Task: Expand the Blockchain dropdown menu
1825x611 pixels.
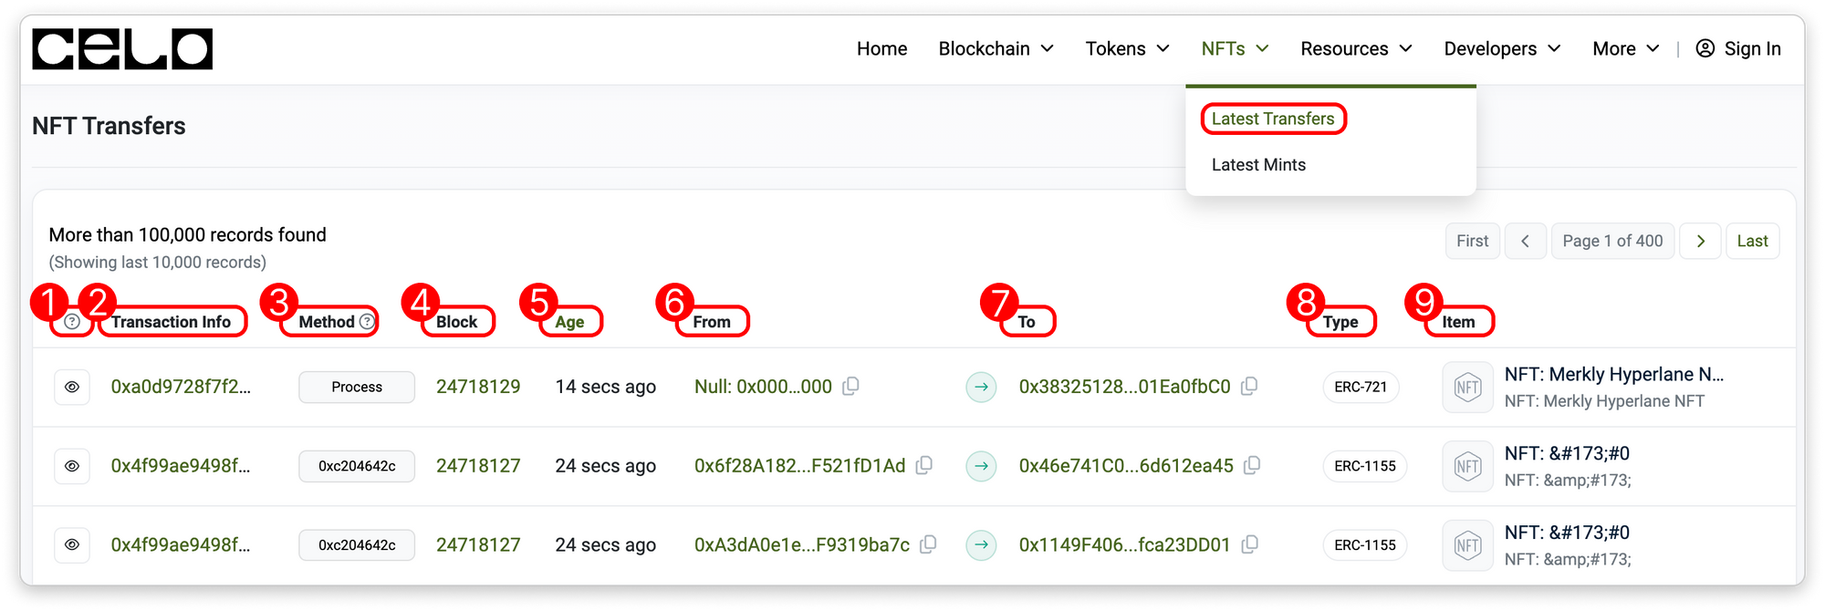Action: point(996,49)
